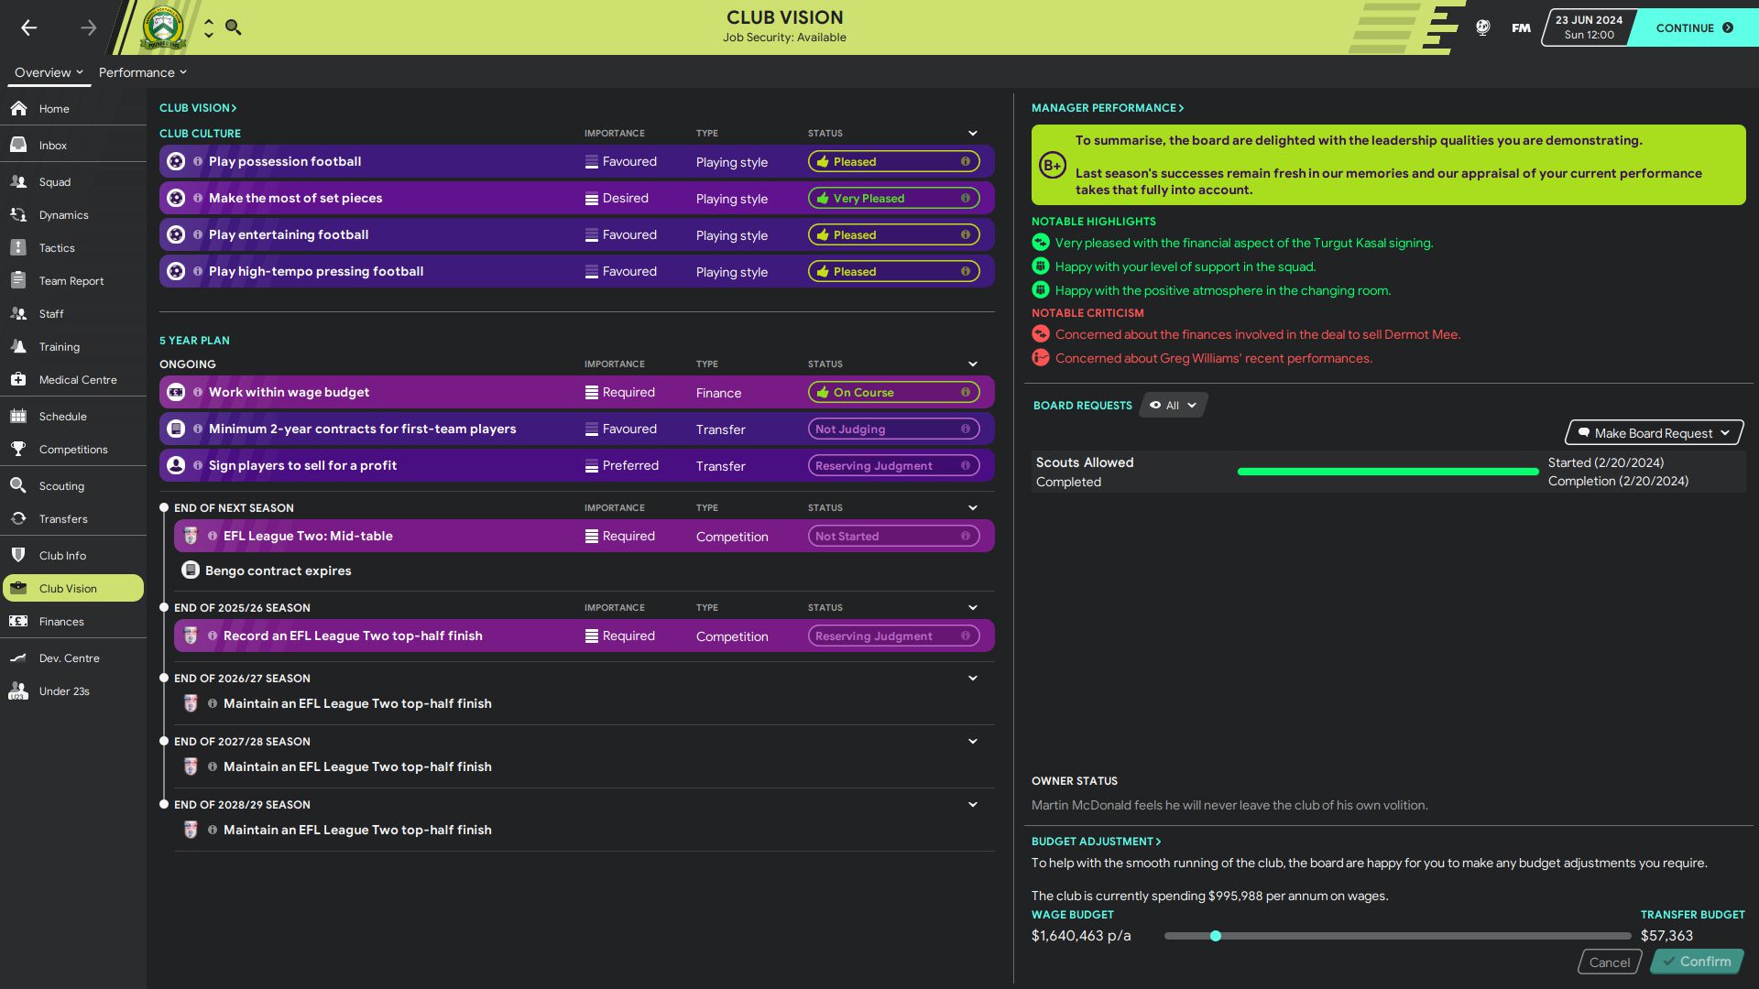Click the Confirm budget button
The width and height of the screenshot is (1759, 989).
point(1697,962)
